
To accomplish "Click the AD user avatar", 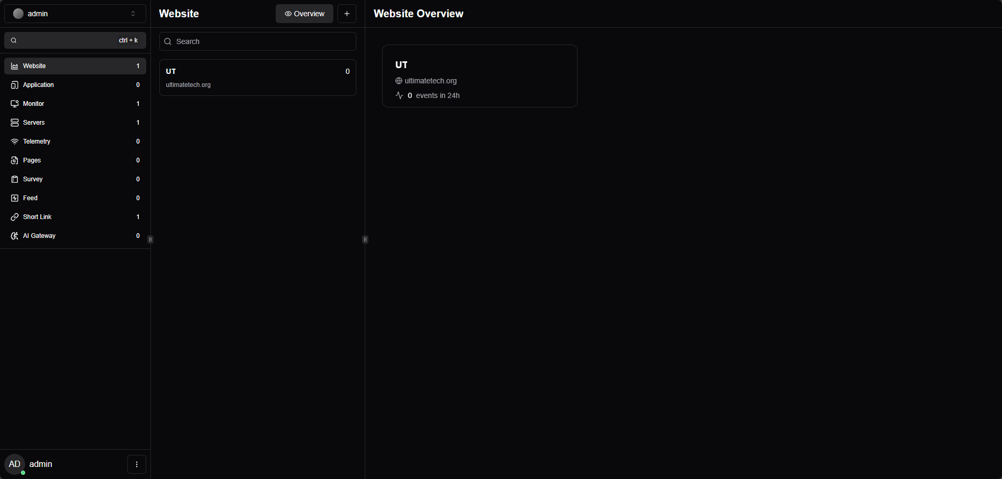I will pos(15,464).
